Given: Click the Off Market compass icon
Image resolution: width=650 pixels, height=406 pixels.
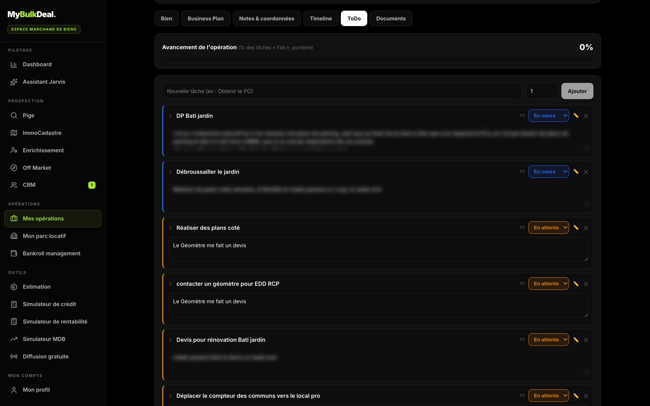Looking at the screenshot, I should [14, 168].
